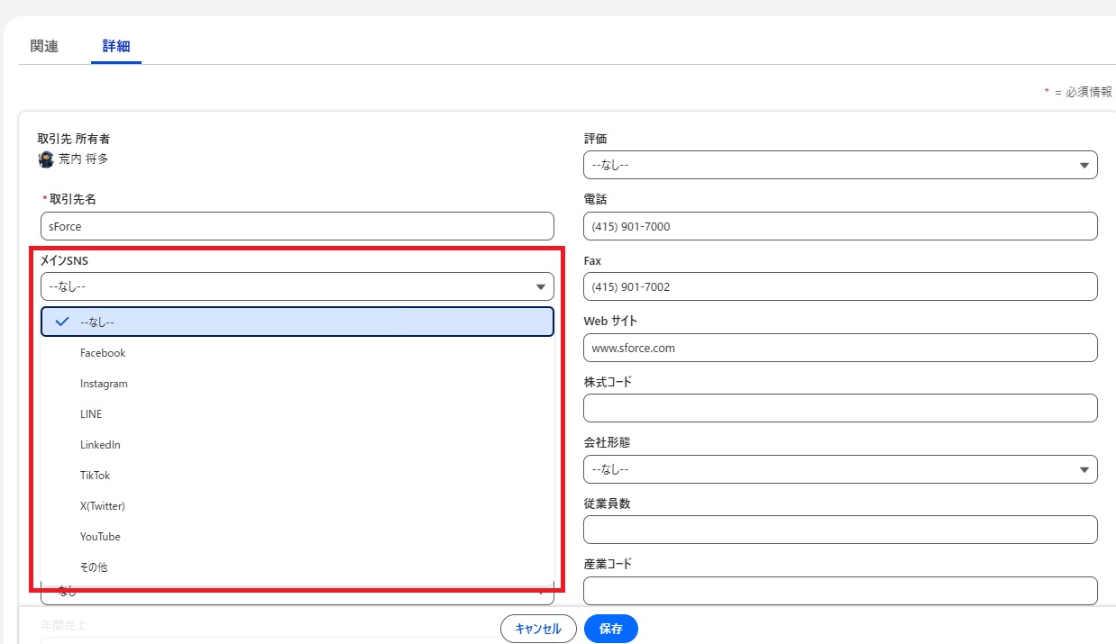Select Instagram option in dropdown list
The height and width of the screenshot is (644, 1116).
tap(104, 384)
